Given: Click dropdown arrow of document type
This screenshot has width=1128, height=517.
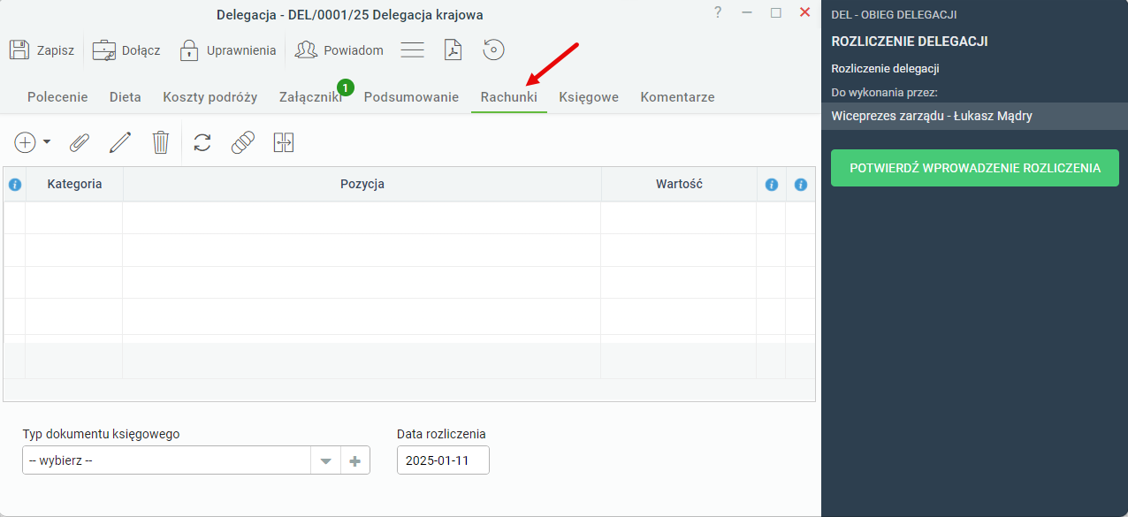Looking at the screenshot, I should (x=325, y=460).
